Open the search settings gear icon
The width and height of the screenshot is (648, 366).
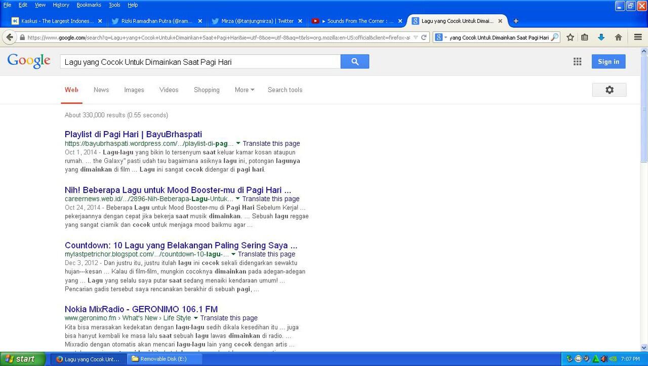610,90
